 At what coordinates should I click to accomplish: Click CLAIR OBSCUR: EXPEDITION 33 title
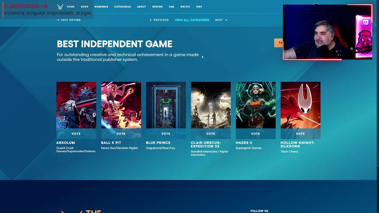[x=206, y=144]
